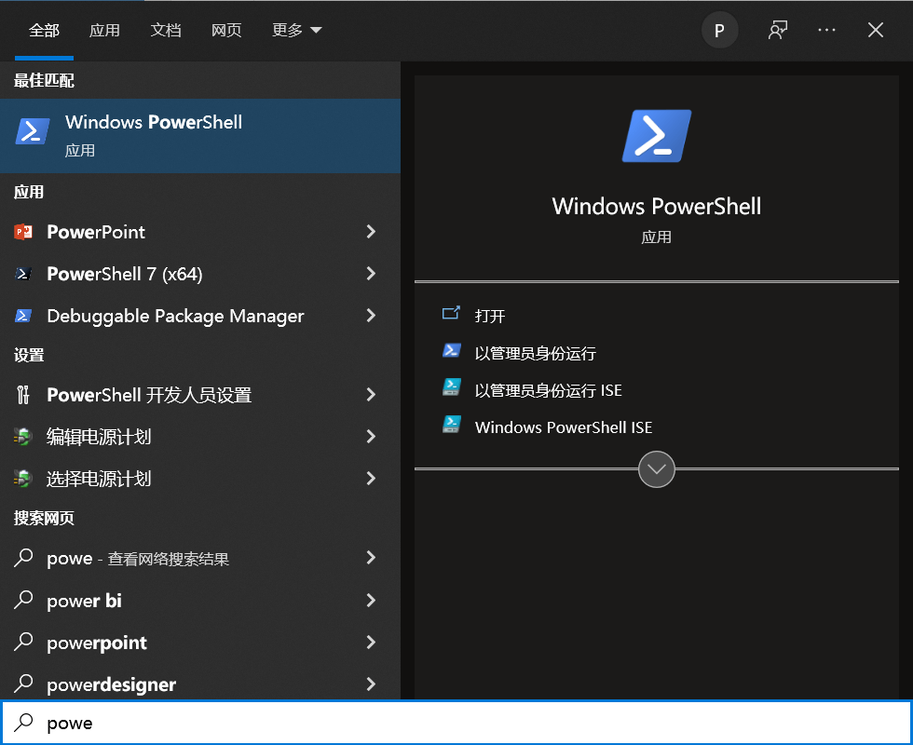Image resolution: width=913 pixels, height=745 pixels.
Task: Click the search icon beside powerdesigner
Action: (x=23, y=684)
